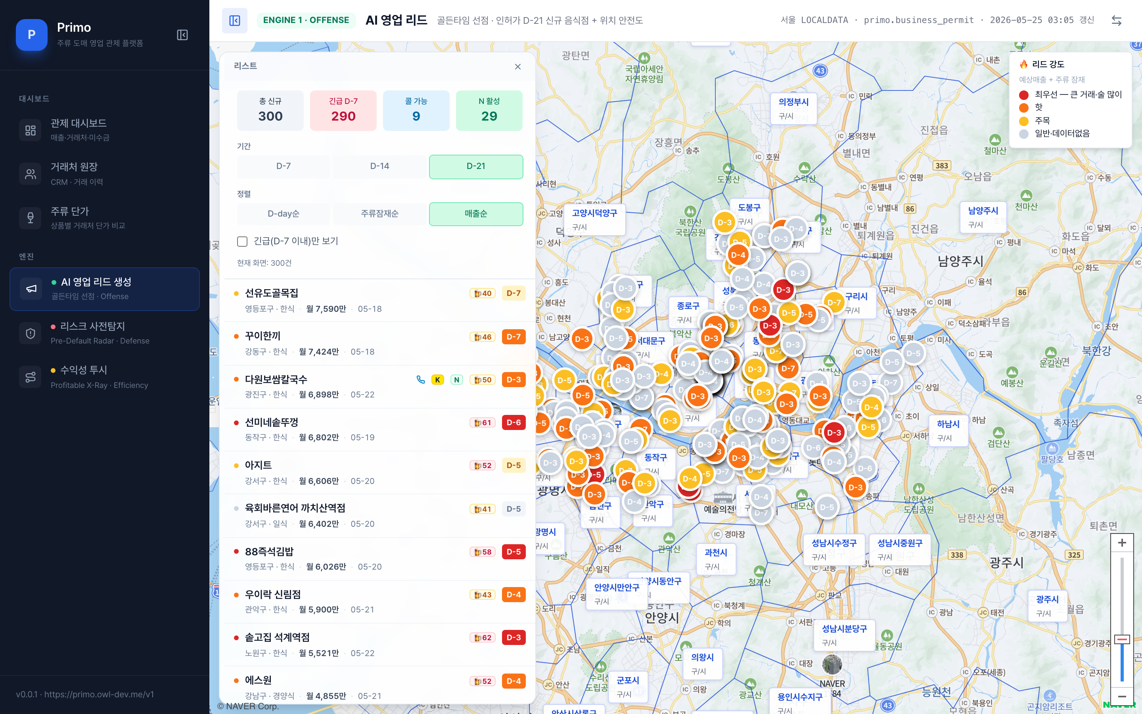Open the 선유도골목집 lead row
Viewport: 1142px width, 714px height.
379,300
